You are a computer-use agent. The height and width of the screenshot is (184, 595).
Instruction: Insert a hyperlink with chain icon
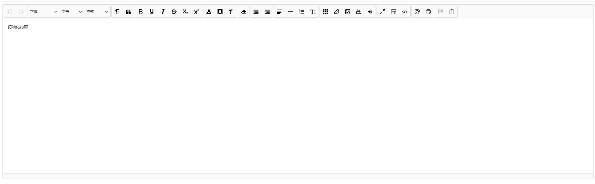click(x=337, y=12)
